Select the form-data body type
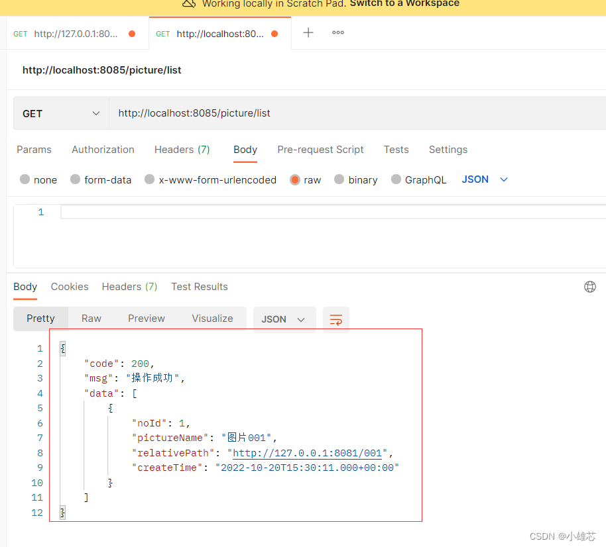This screenshot has height=547, width=606. 101,179
